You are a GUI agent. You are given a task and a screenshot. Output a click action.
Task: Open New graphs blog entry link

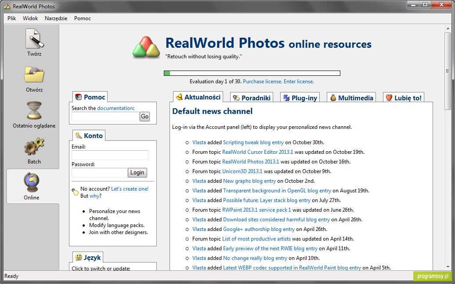(x=249, y=181)
